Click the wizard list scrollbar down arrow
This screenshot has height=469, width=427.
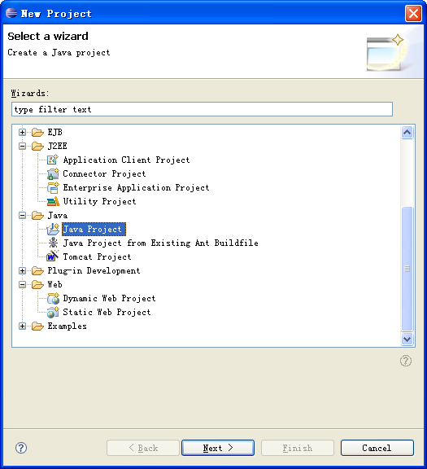(407, 340)
